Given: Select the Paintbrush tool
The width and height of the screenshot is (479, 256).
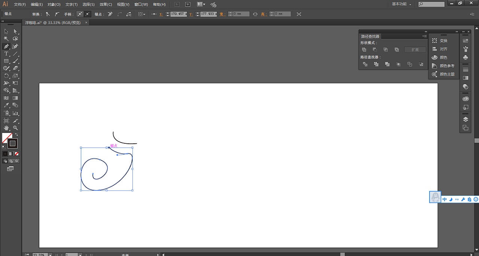Looking at the screenshot, I should pos(15,61).
